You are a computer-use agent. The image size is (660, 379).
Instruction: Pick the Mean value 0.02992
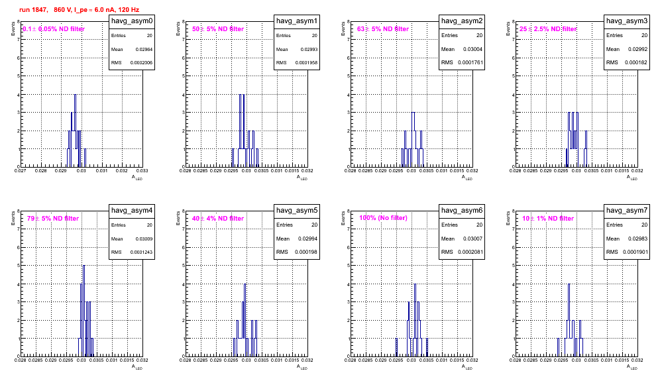pyautogui.click(x=637, y=49)
